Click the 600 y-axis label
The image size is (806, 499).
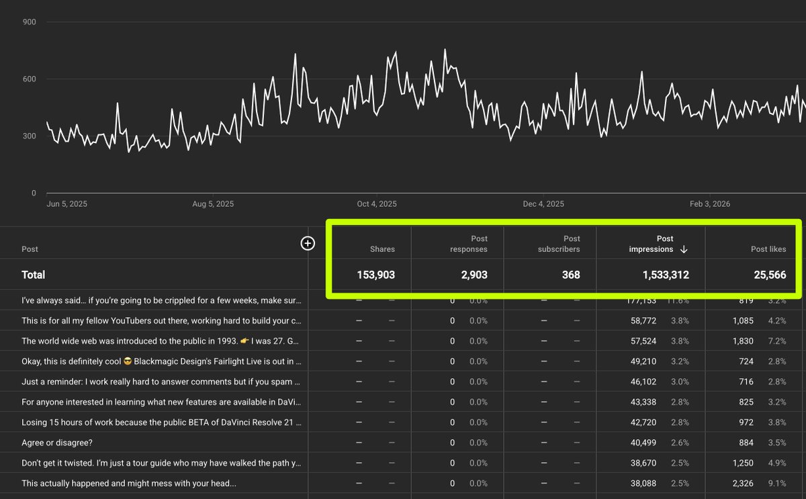pyautogui.click(x=30, y=79)
